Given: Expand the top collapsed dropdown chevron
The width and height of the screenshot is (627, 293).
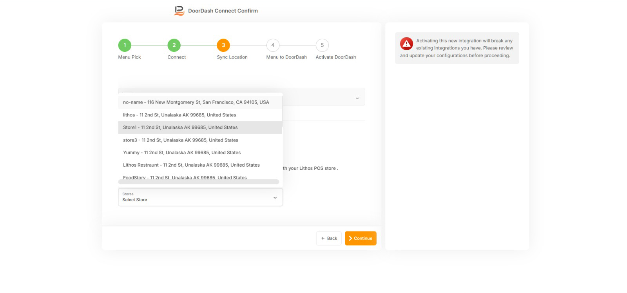Looking at the screenshot, I should click(357, 98).
